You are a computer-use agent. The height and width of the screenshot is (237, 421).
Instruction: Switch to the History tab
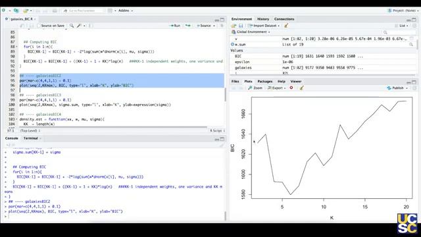(x=263, y=19)
